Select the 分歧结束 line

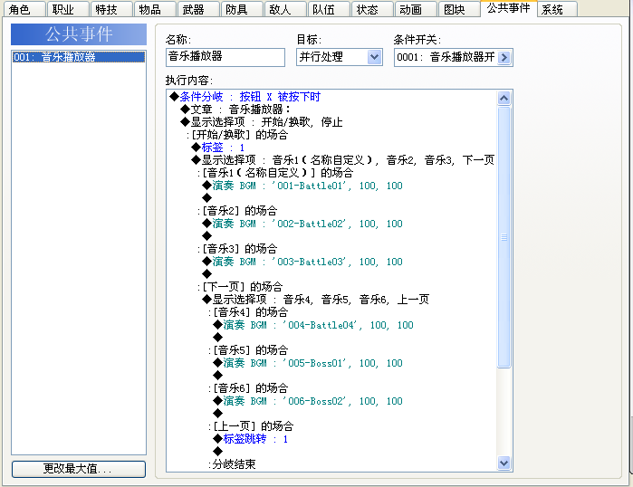(232, 464)
